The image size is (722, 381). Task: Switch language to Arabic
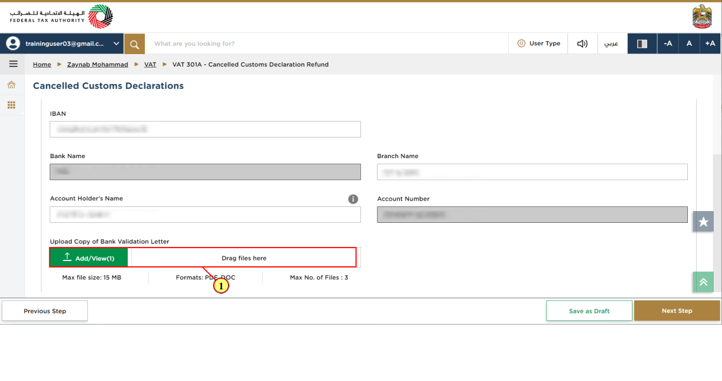612,44
